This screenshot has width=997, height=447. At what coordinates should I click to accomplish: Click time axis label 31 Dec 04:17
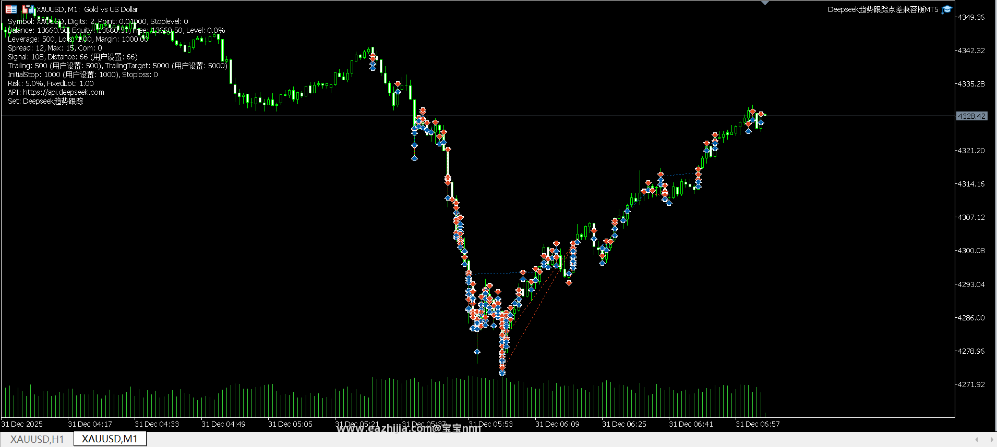(x=90, y=424)
